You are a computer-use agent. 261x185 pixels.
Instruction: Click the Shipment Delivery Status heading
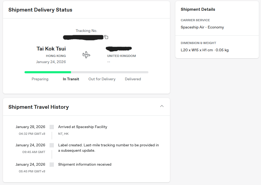tap(40, 10)
